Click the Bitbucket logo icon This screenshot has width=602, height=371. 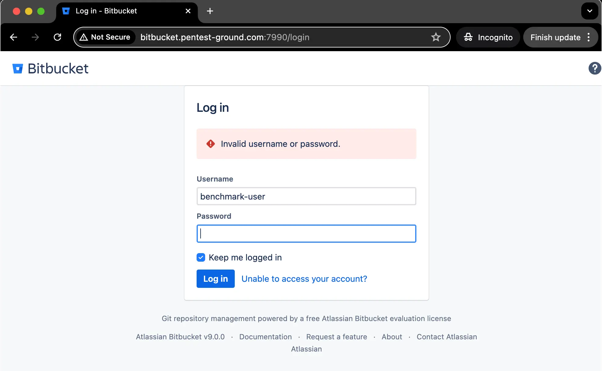coord(18,69)
